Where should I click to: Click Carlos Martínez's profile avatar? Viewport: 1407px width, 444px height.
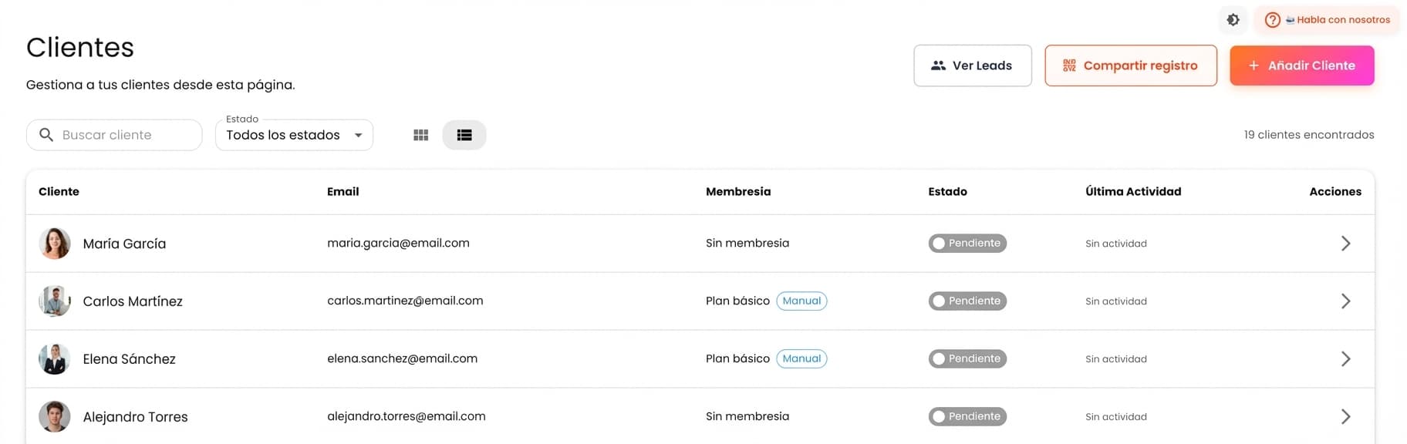pyautogui.click(x=55, y=301)
